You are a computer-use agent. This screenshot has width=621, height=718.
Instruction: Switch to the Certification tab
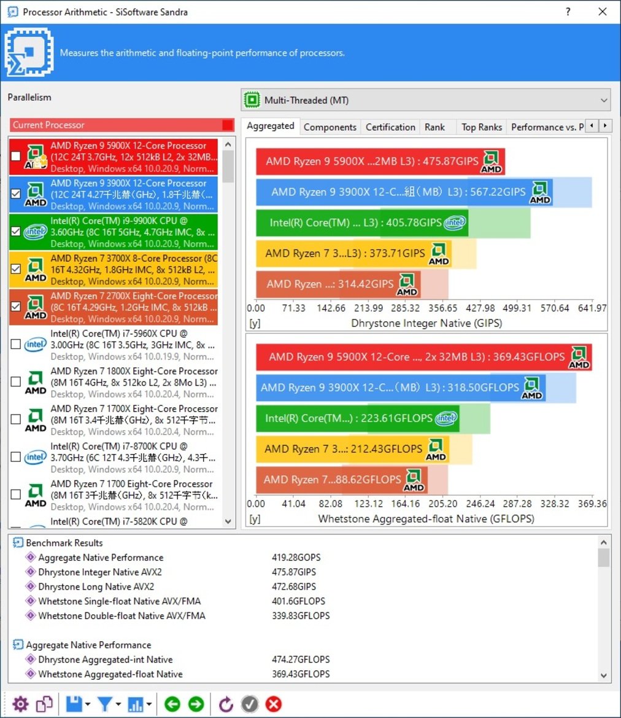click(390, 127)
